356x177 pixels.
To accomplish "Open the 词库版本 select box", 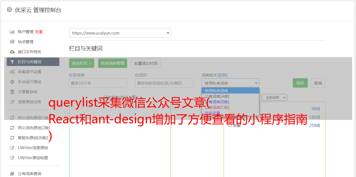I will pos(230,83).
